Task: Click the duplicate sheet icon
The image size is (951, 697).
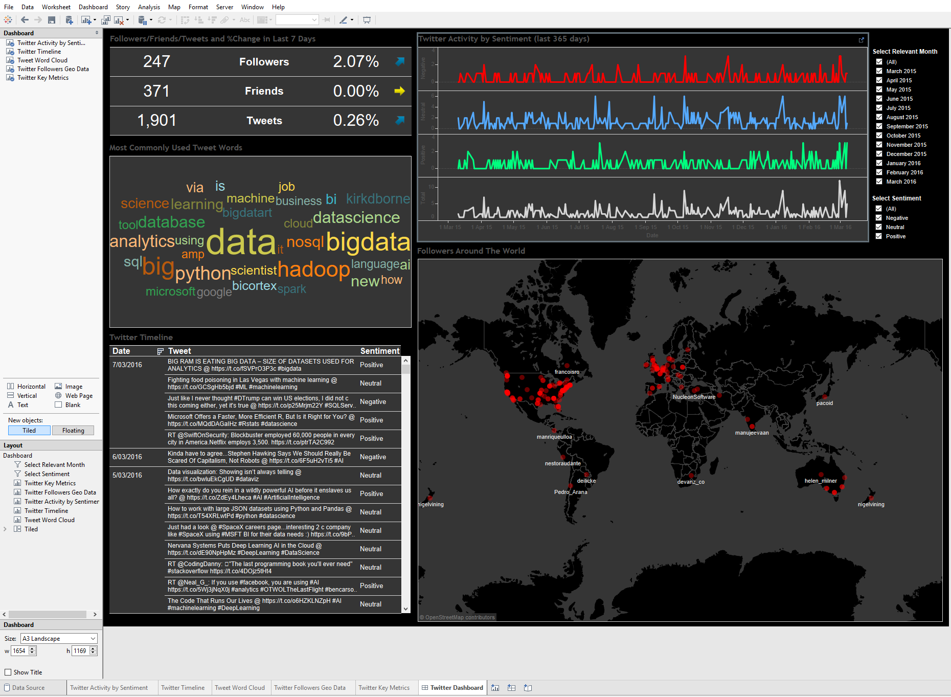Action: (106, 20)
